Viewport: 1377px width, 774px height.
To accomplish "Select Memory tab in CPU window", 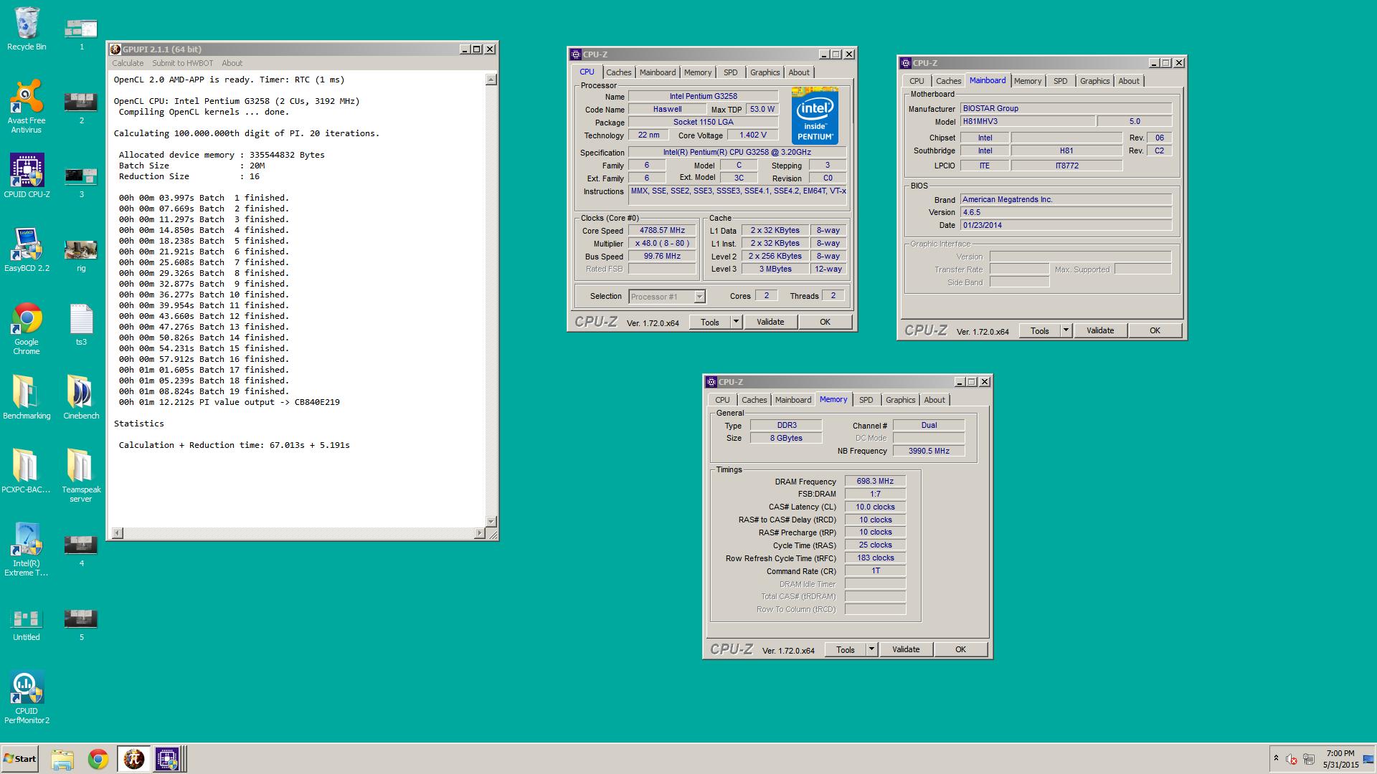I will [697, 72].
